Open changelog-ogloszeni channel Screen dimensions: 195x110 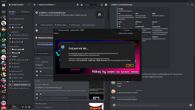tap(19, 35)
